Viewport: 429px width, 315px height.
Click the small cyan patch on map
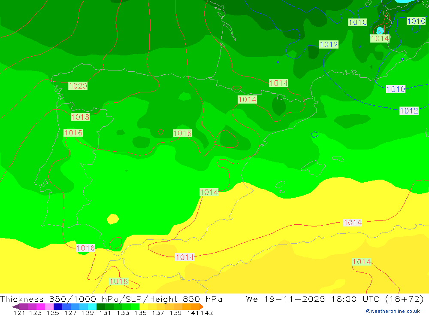click(x=380, y=31)
